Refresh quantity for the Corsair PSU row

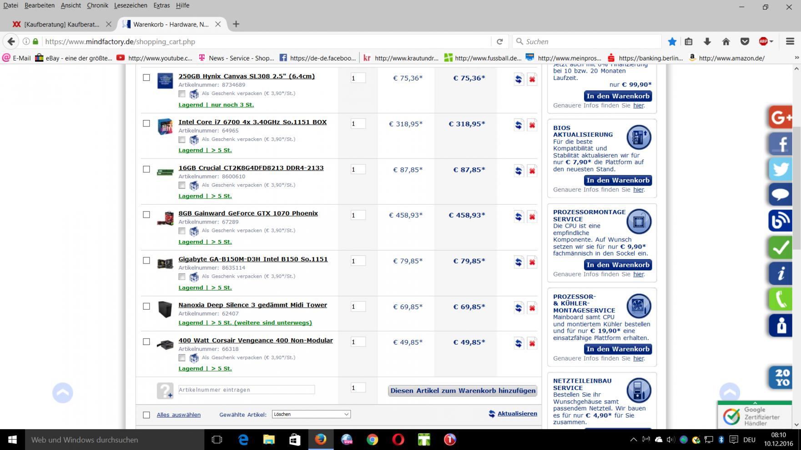[519, 343]
